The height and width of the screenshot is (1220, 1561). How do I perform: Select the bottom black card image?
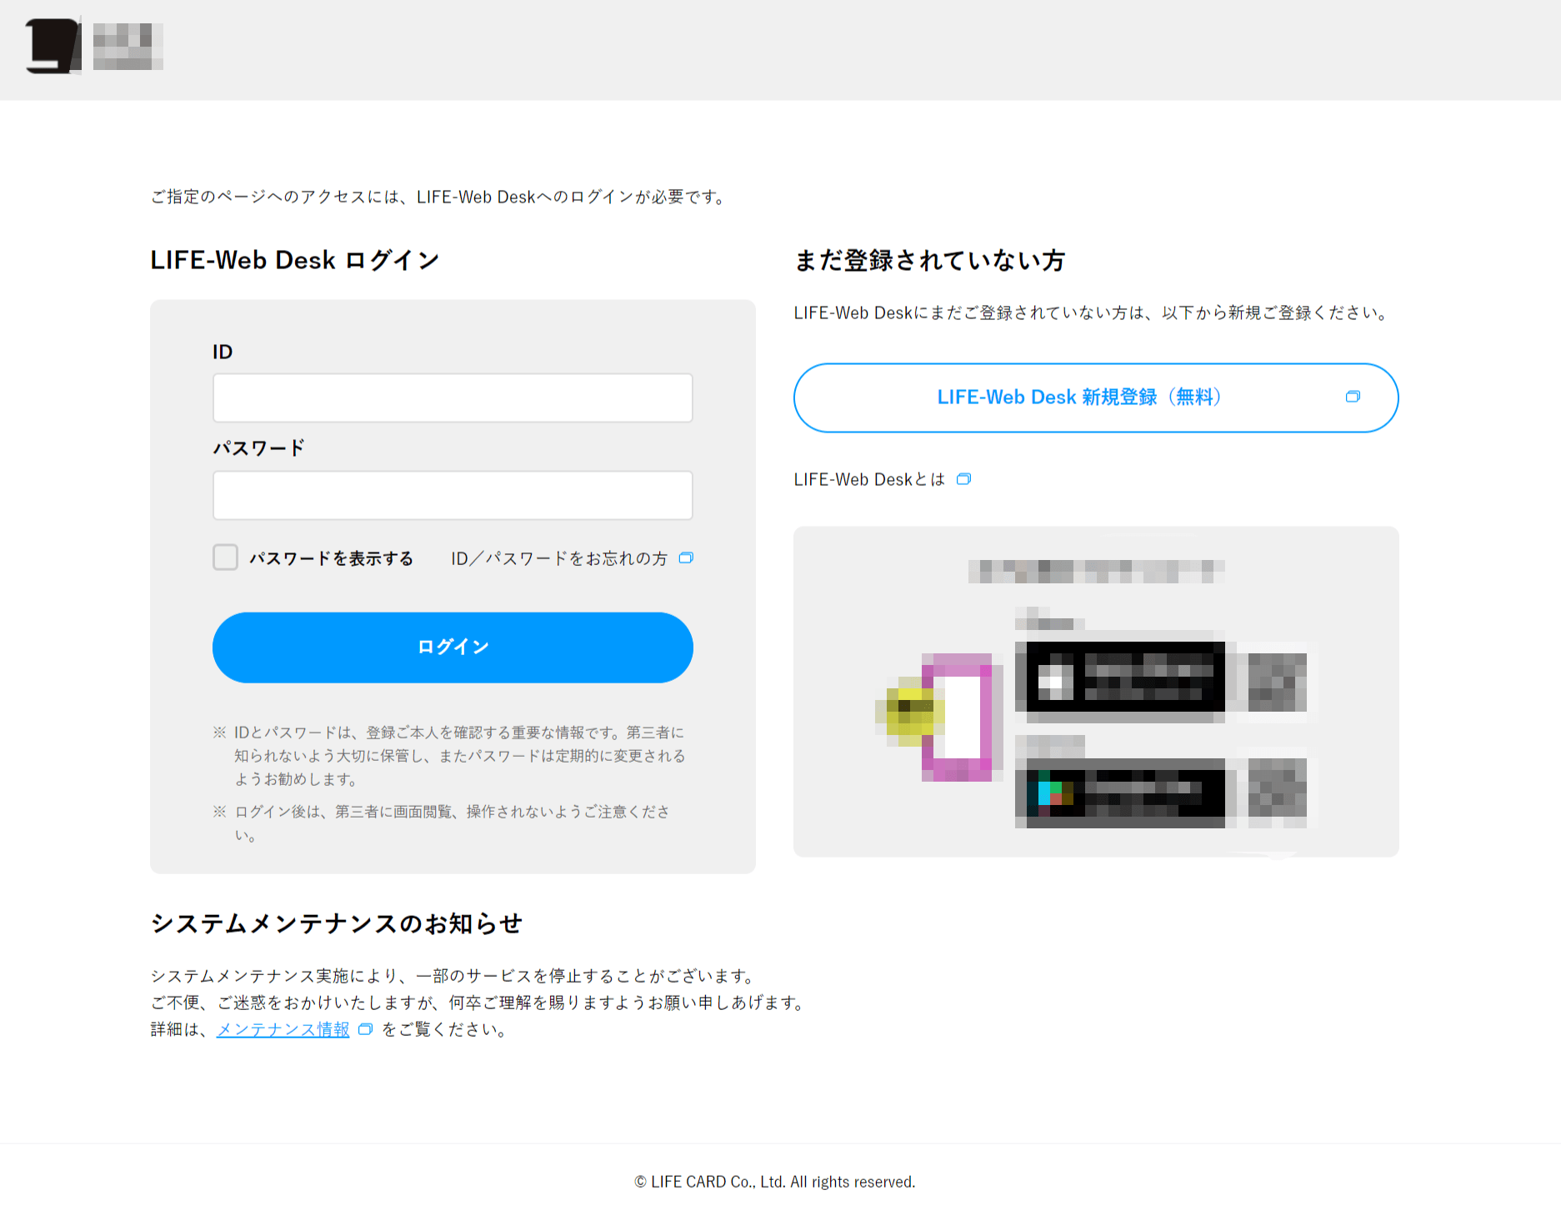pyautogui.click(x=1122, y=792)
